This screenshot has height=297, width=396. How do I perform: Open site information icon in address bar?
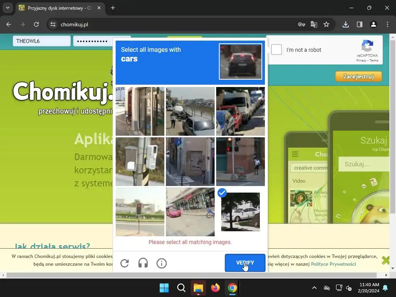(53, 24)
